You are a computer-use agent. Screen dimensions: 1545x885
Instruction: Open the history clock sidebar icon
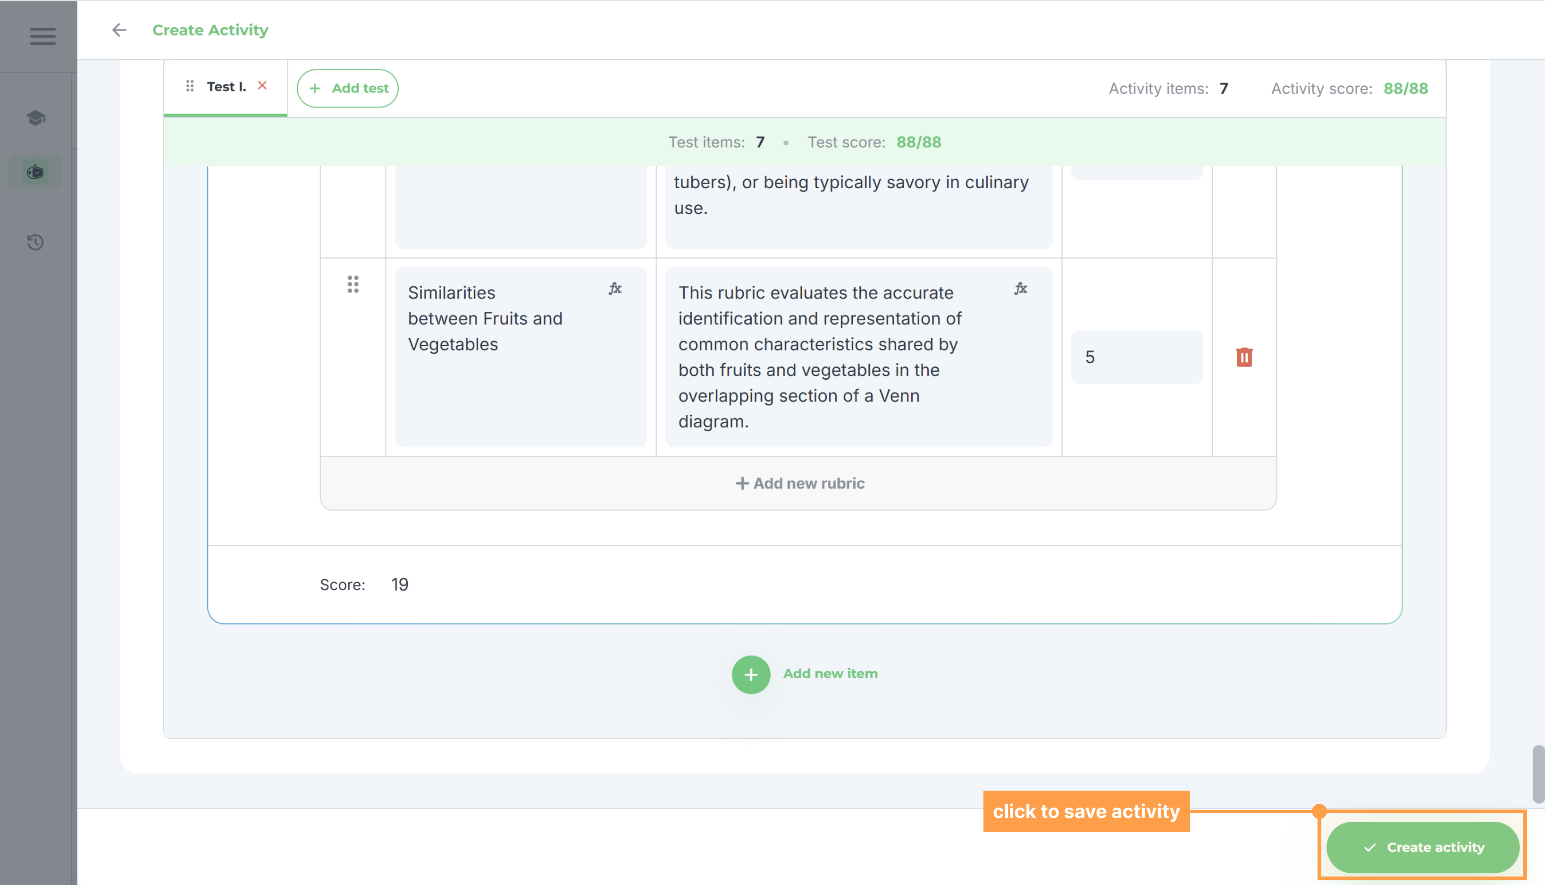[x=36, y=242]
